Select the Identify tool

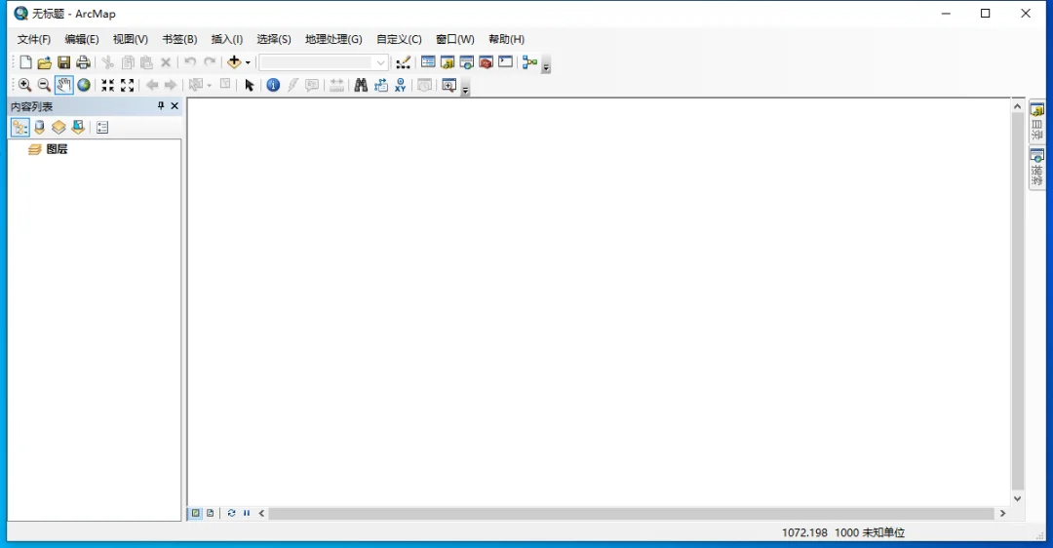273,85
